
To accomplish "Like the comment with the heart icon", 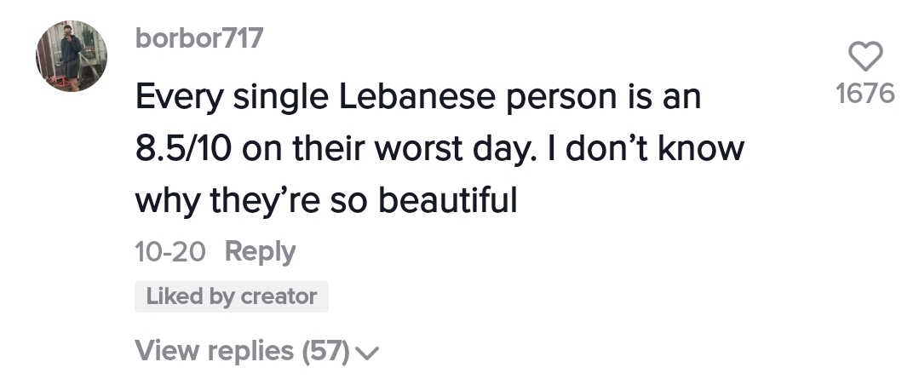I will point(865,56).
